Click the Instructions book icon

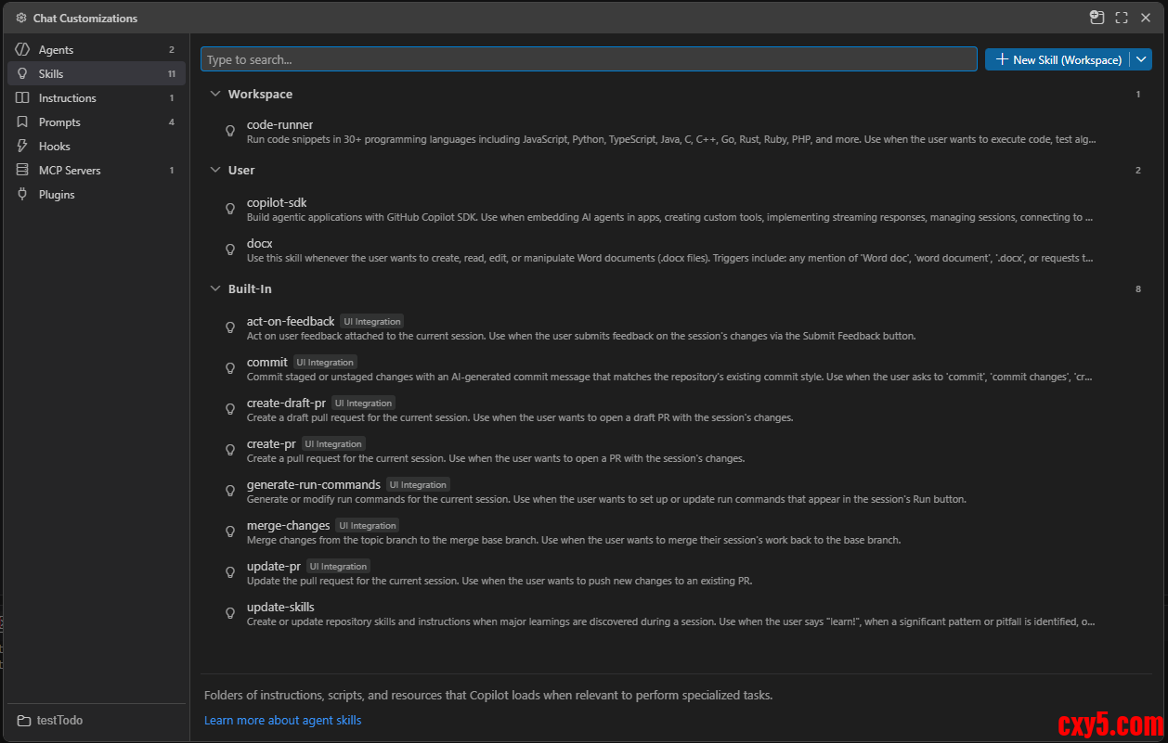pos(22,97)
